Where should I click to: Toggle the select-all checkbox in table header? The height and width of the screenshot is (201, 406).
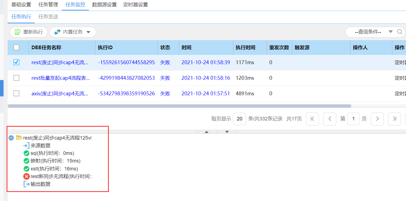tap(16, 48)
